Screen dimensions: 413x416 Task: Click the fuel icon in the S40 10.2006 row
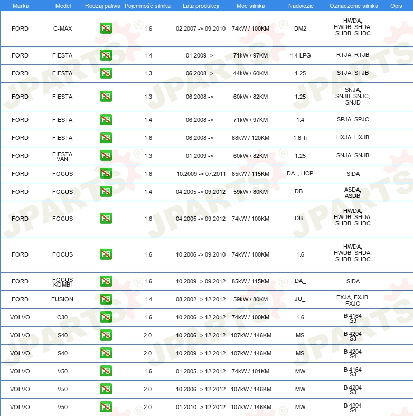pos(106,335)
